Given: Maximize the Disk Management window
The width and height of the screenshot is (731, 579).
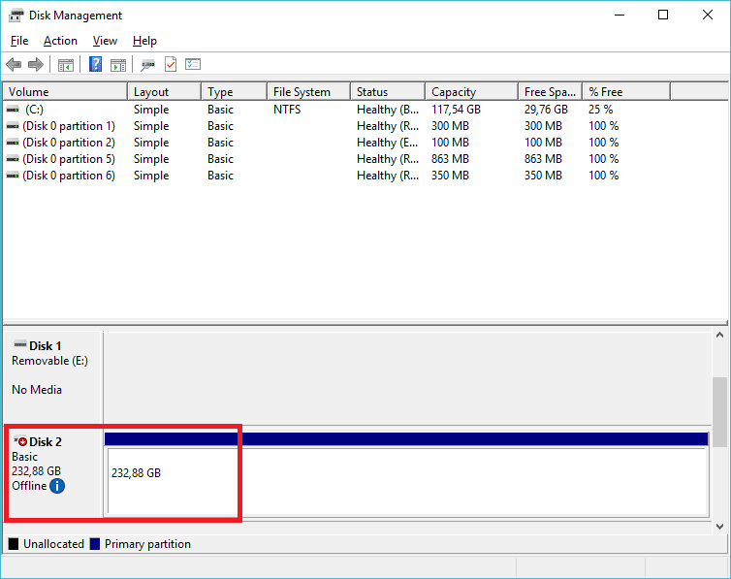Looking at the screenshot, I should click(x=663, y=16).
